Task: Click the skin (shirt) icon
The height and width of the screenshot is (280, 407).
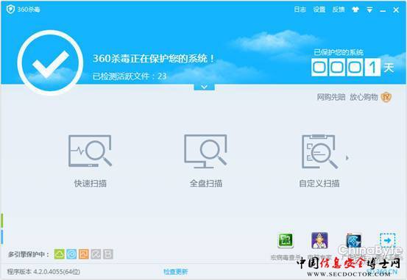Action: 355,10
